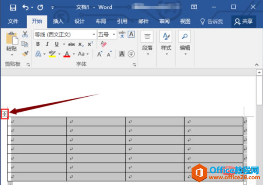Viewport: 263px width, 185px height.
Task: Click the scrollbar up arrow
Action: click(259, 73)
